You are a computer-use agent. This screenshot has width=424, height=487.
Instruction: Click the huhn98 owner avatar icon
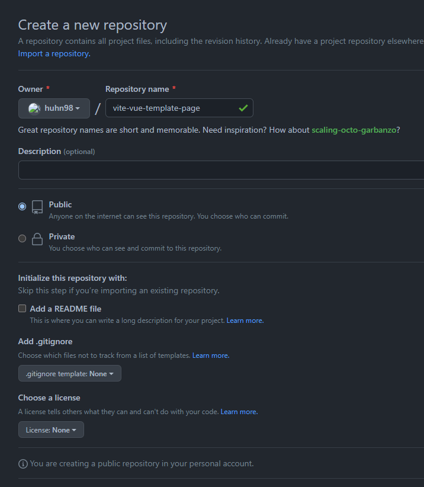pos(34,108)
